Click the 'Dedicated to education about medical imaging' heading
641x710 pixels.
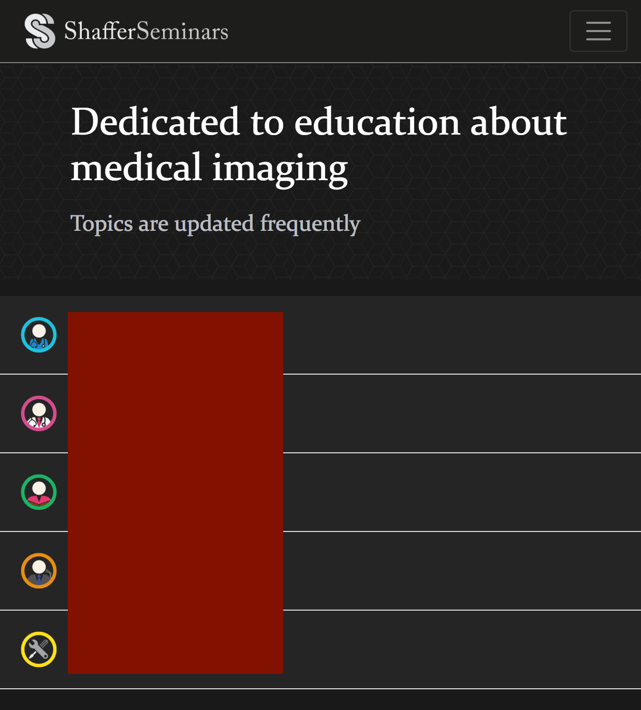click(319, 144)
